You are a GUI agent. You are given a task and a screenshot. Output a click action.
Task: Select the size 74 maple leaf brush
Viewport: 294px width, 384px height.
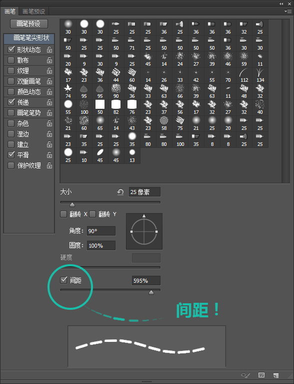click(x=68, y=92)
